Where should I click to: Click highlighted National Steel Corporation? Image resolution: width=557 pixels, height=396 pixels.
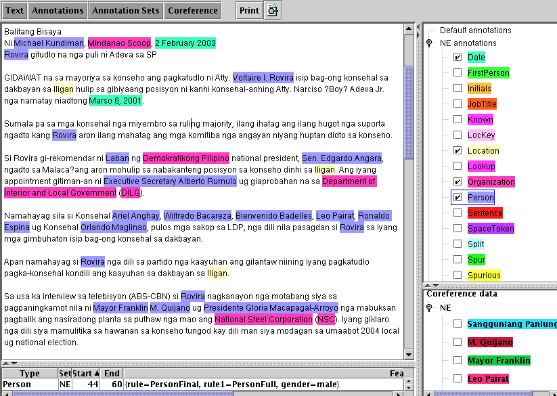(263, 320)
